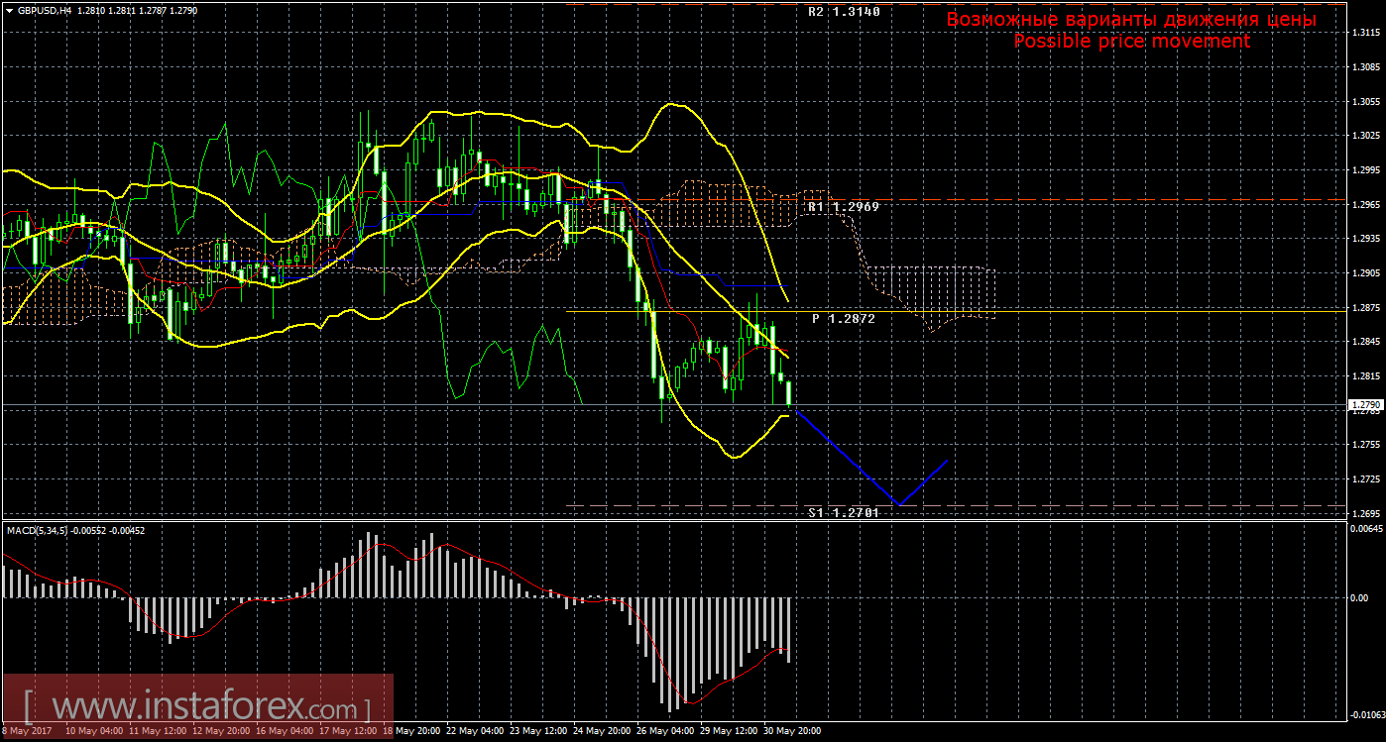Click the 24 May 20:00 time label
The height and width of the screenshot is (742, 1386).
point(601,731)
